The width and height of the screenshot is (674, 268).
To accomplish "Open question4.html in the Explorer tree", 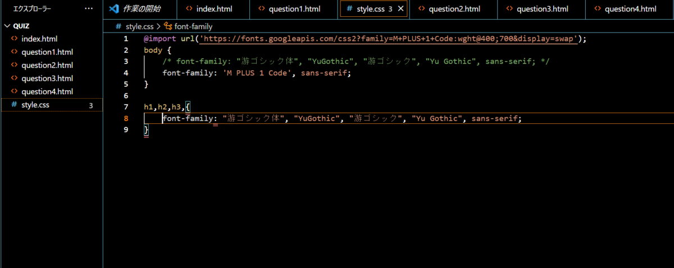I will pyautogui.click(x=47, y=91).
